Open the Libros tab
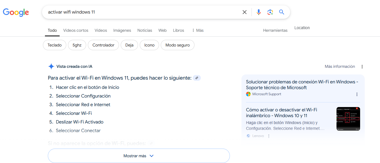Image resolution: width=380 pixels, height=163 pixels. pyautogui.click(x=179, y=30)
